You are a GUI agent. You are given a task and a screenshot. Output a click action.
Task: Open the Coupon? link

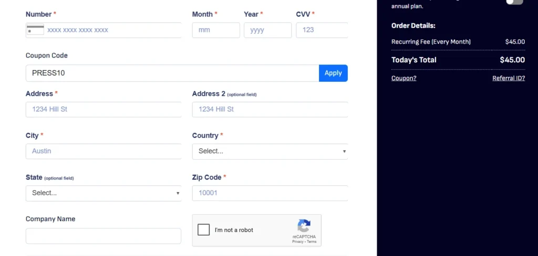pyautogui.click(x=404, y=79)
